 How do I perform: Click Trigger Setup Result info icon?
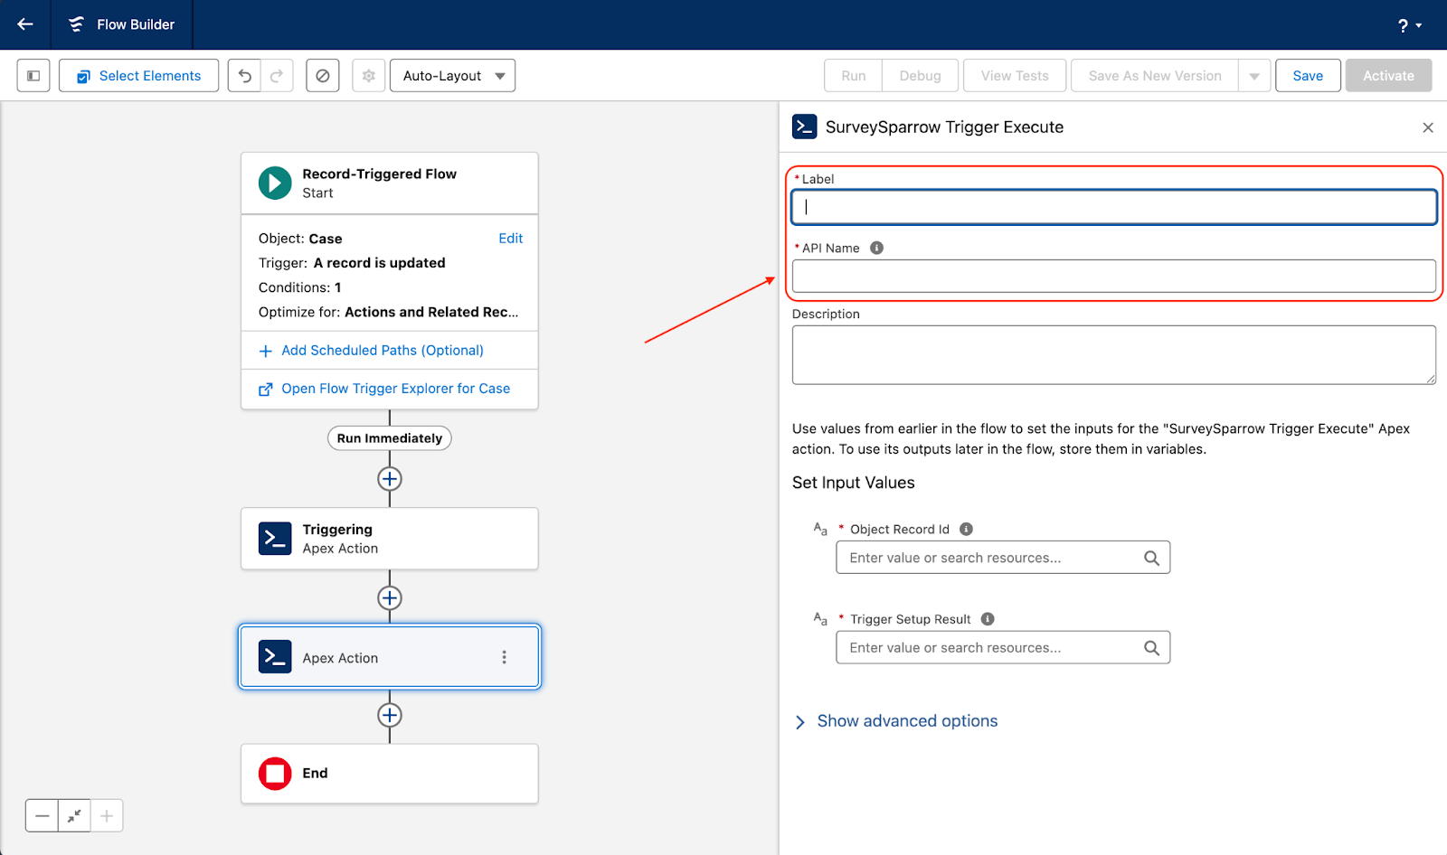pos(988,619)
